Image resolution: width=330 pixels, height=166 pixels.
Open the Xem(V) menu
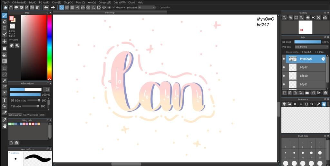point(92,2)
